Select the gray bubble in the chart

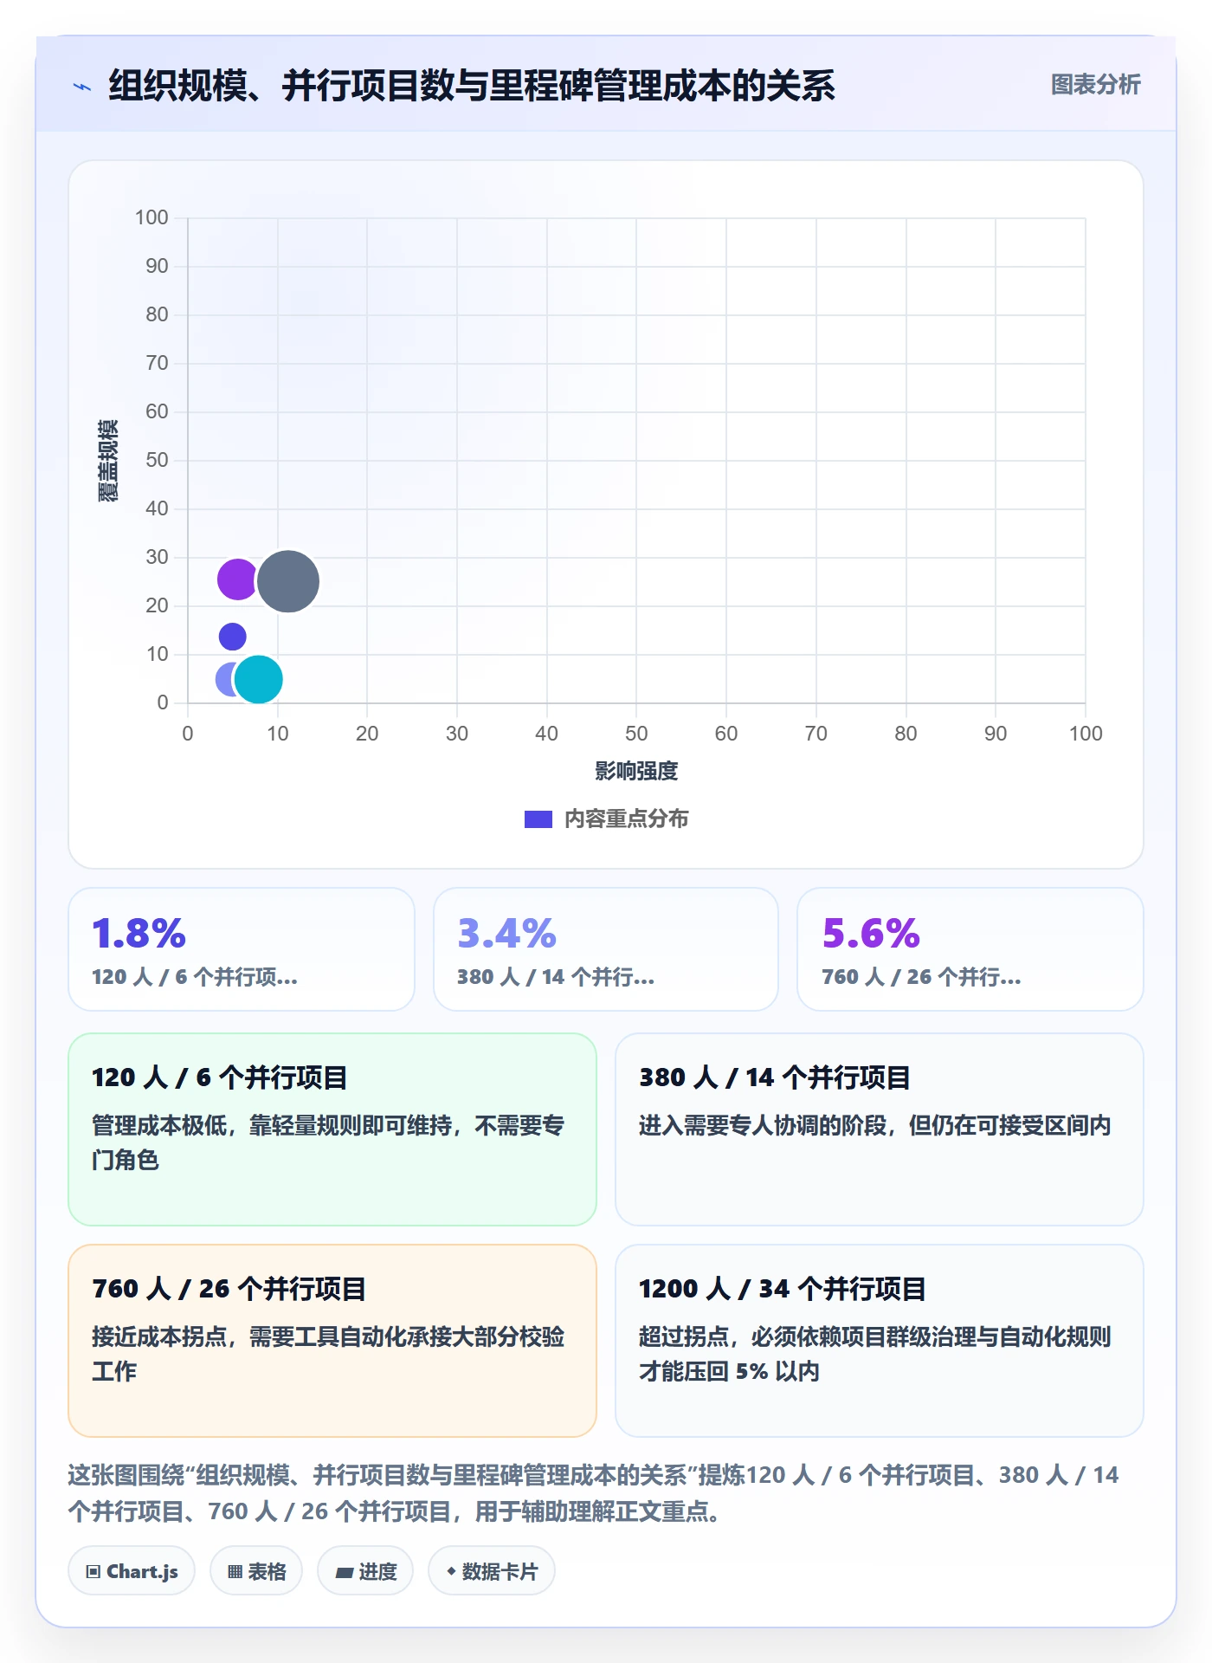click(x=288, y=581)
